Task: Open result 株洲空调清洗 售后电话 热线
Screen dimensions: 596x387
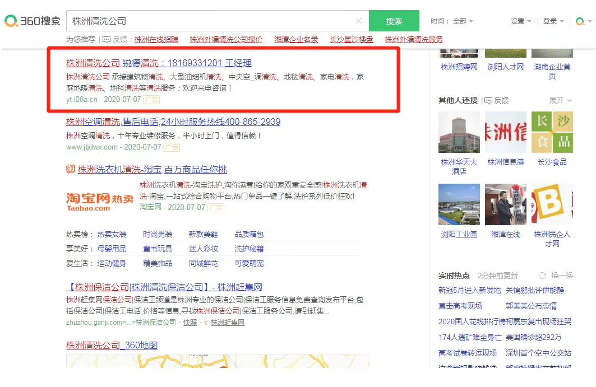Action: pos(173,122)
